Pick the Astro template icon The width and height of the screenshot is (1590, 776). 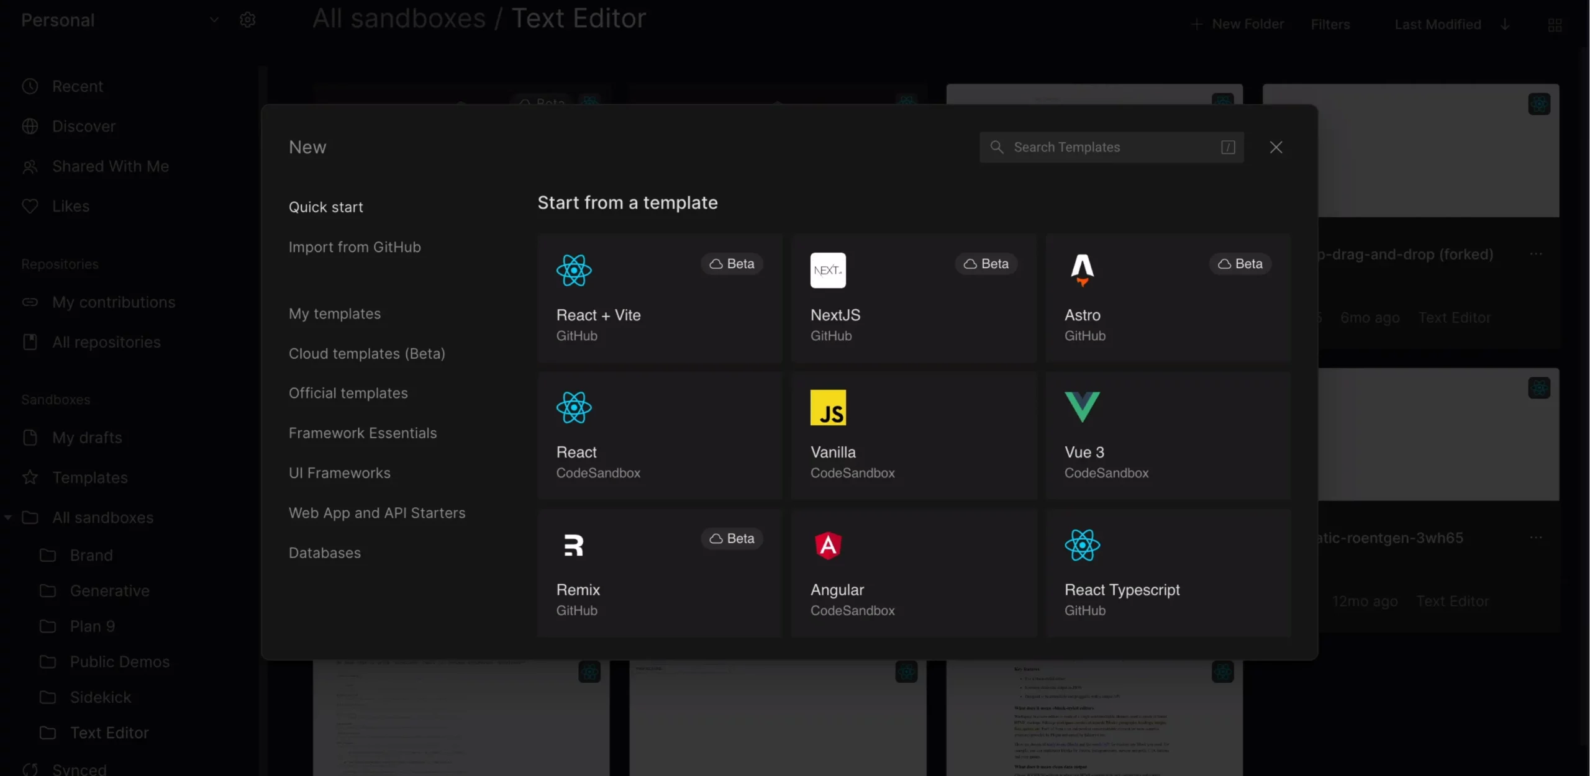[x=1082, y=270]
